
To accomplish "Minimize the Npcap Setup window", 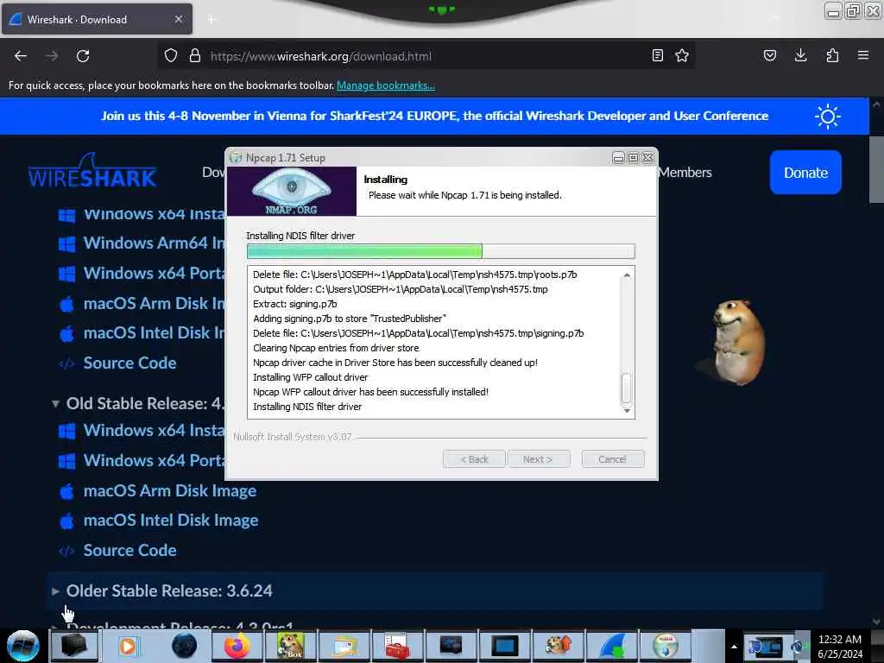I will (618, 158).
